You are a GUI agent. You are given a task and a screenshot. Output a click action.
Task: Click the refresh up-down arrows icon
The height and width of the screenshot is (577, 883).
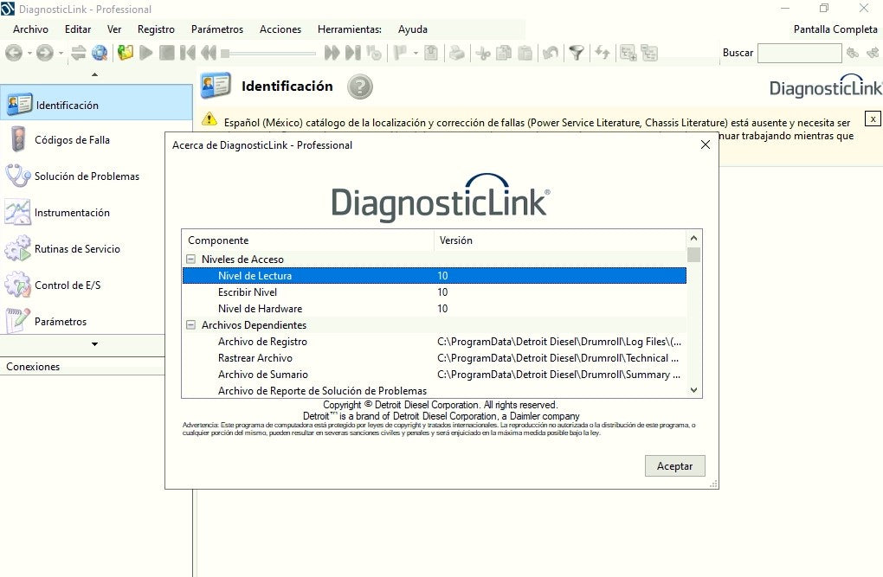tap(602, 53)
